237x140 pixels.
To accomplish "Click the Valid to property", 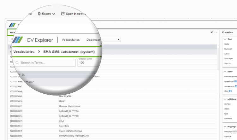I will point(227,63).
